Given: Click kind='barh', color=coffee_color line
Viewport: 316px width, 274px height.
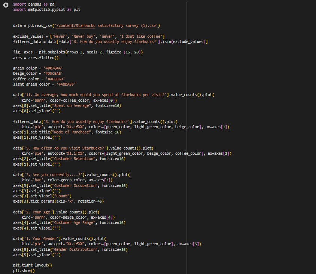Looking at the screenshot, I should [69, 101].
